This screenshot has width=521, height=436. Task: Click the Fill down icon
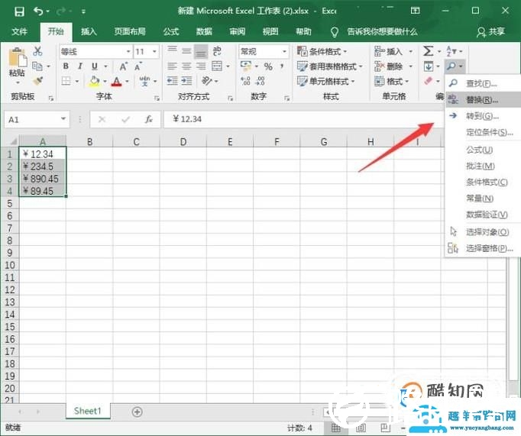point(429,66)
